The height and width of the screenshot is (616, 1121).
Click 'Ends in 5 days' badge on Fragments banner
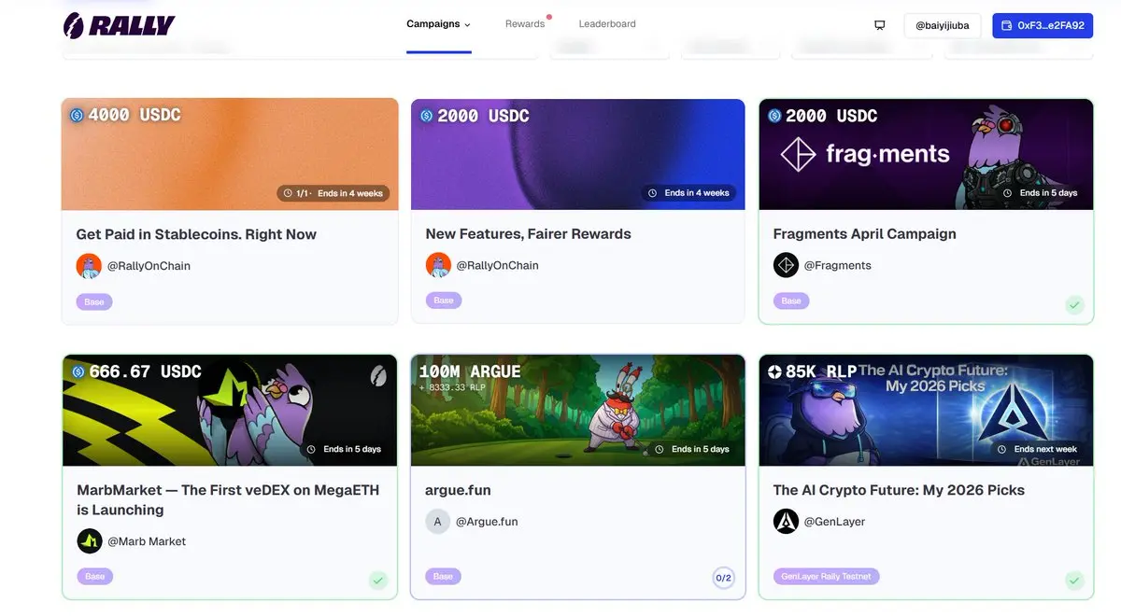1041,193
